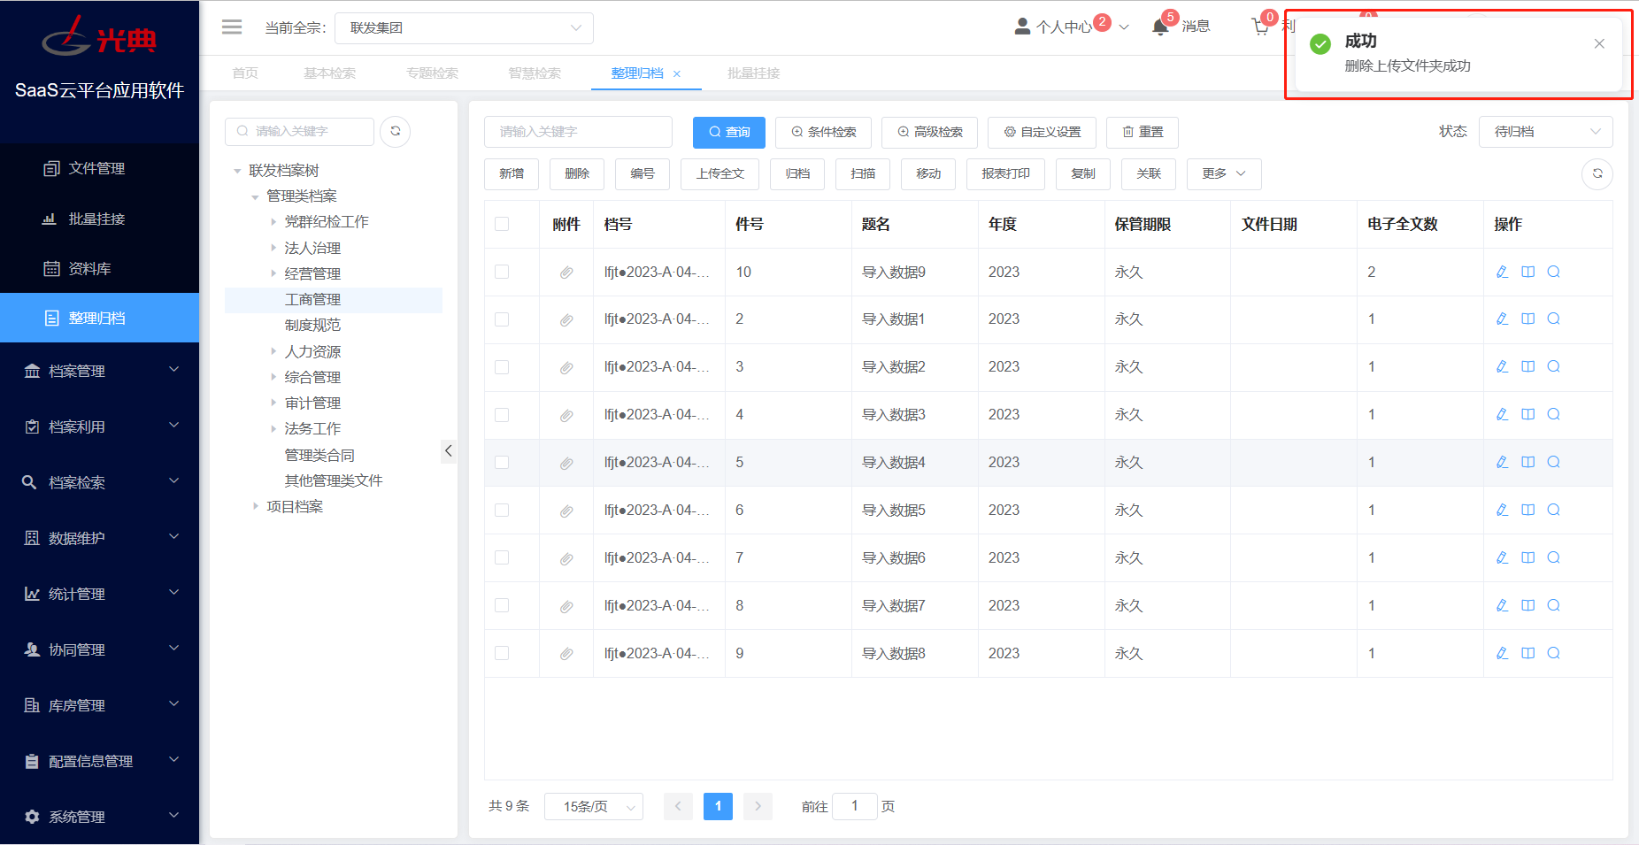Image resolution: width=1639 pixels, height=845 pixels.
Task: Check the 导入数据6 row checkbox
Action: point(502,557)
